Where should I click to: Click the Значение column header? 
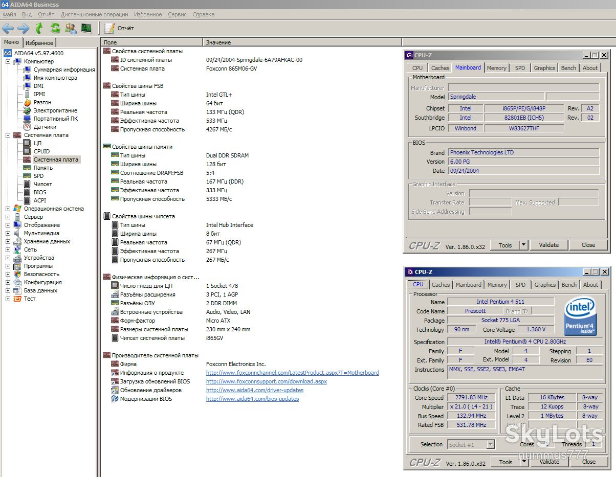302,42
